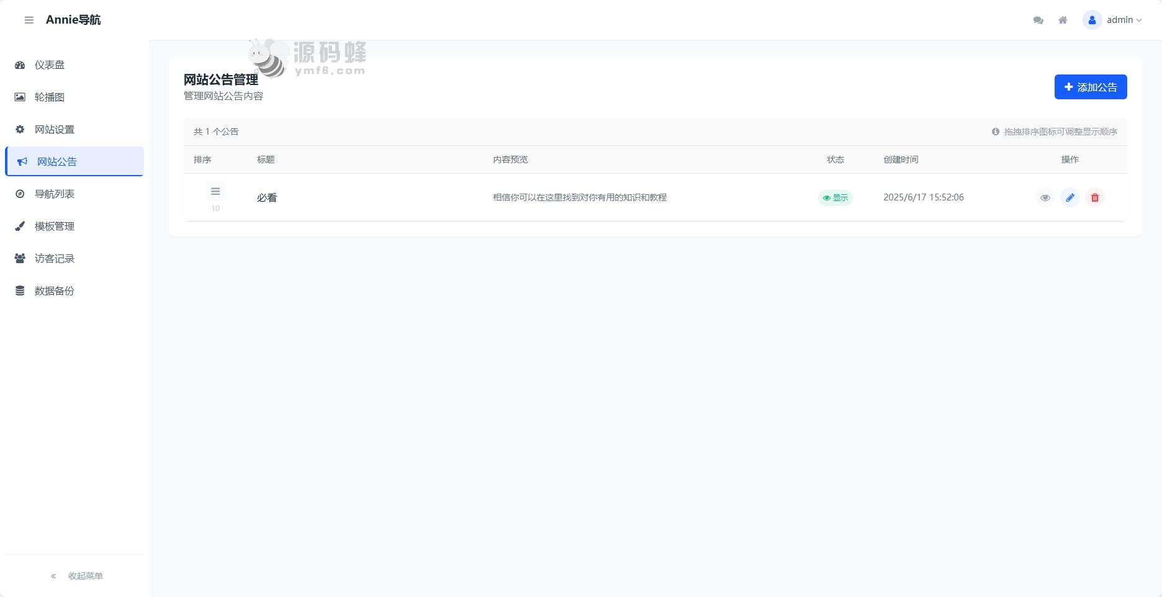
Task: Click the sort number 10
Action: 215,209
